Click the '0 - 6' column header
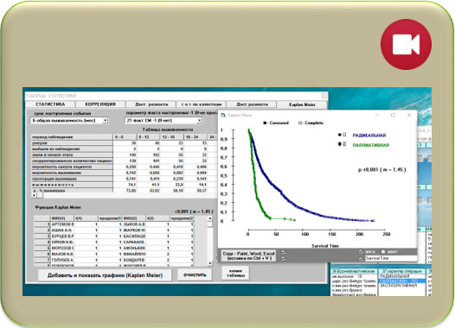This screenshot has width=455, height=328. coord(125,137)
